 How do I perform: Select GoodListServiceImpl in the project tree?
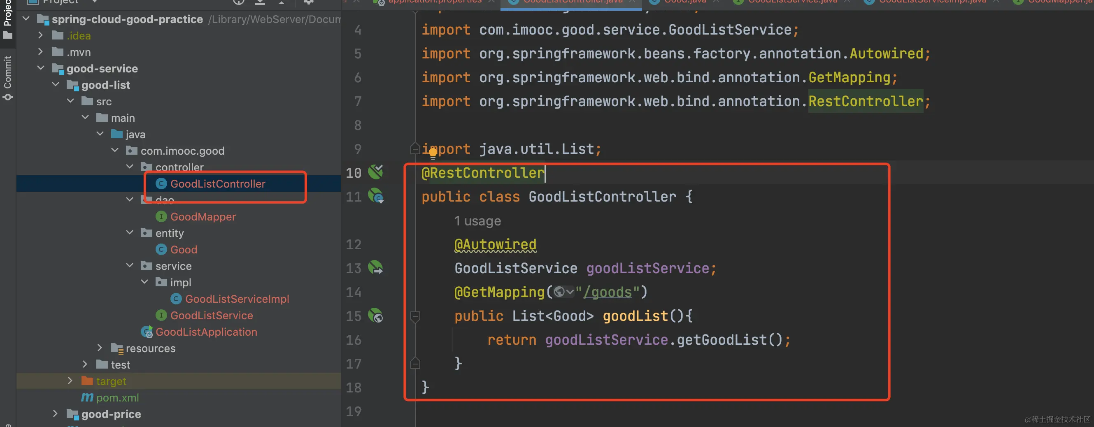coord(237,299)
